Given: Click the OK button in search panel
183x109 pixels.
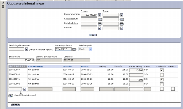Looking at the screenshot, I should [93, 35].
